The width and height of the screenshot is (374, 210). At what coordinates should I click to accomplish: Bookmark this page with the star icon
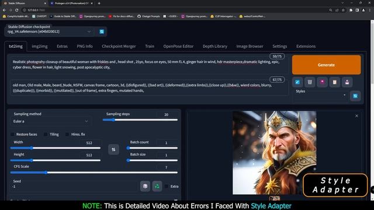343,10
